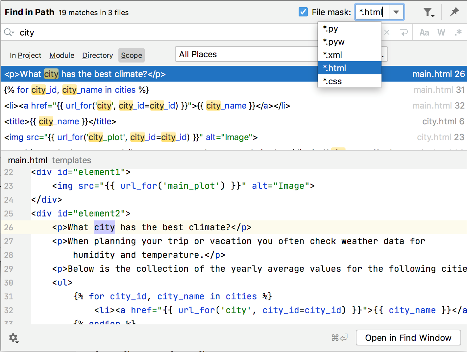Screen dimensions: 467x352
Task: Switch to the Module search scope tab
Action: (61, 55)
